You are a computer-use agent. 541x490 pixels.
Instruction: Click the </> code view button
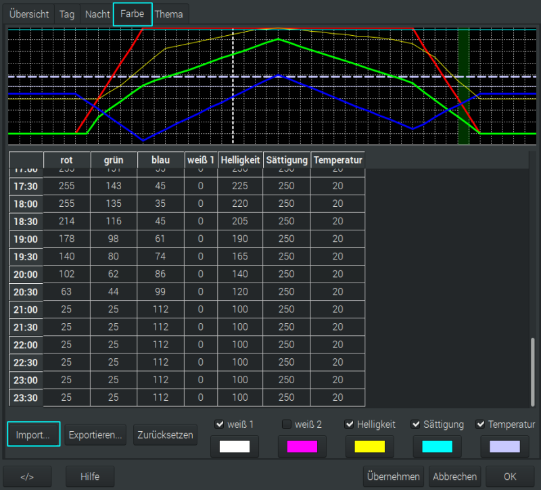coord(27,476)
